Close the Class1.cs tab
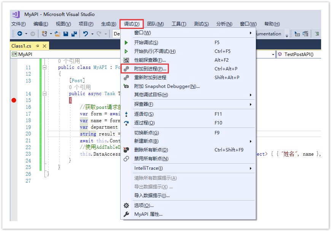This screenshot has width=331, height=231. (45, 46)
